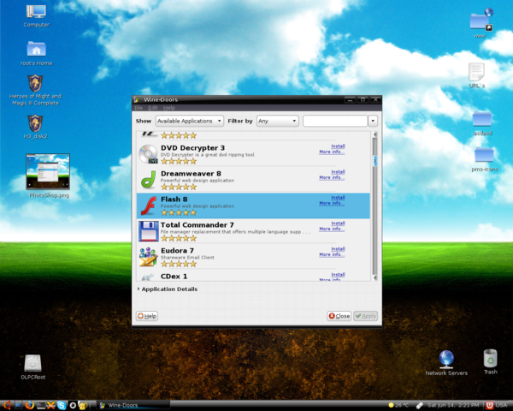Click the Wine-Doors taskbar button
This screenshot has height=411, width=513.
[134, 405]
